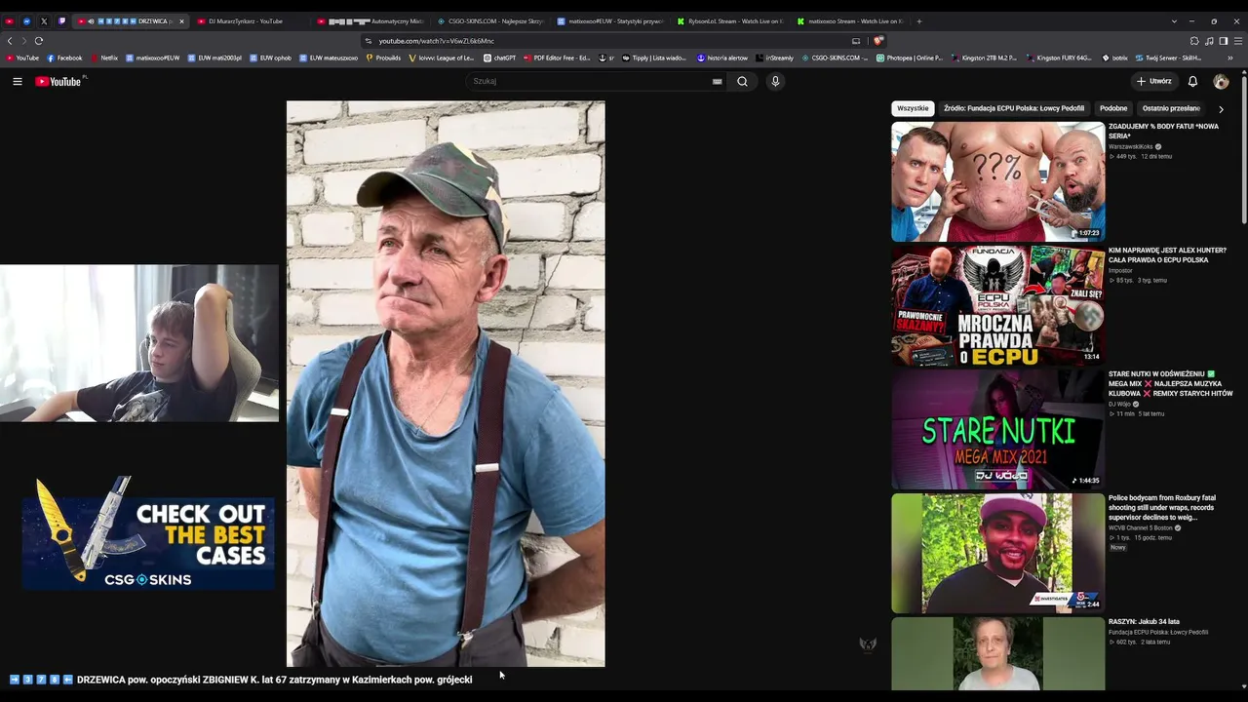
Task: Open the Netflix bookmark
Action: (x=104, y=58)
